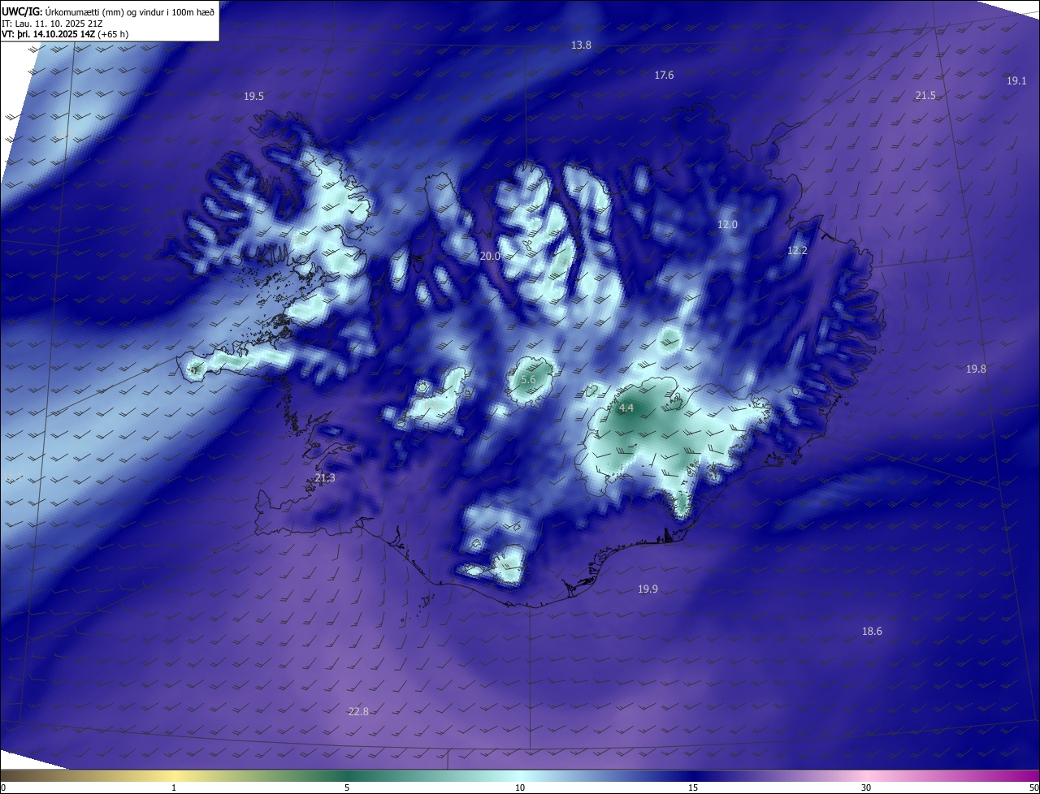This screenshot has width=1040, height=794.
Task: Click the 4.4 value on Vatnajökull
Action: 626,408
